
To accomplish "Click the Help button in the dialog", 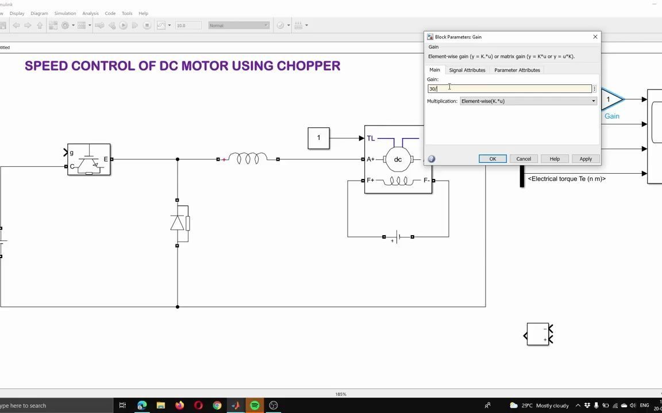I will (554, 159).
